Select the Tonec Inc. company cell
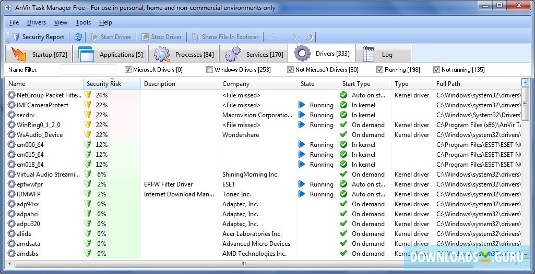Image resolution: width=535 pixels, height=274 pixels. (x=236, y=194)
